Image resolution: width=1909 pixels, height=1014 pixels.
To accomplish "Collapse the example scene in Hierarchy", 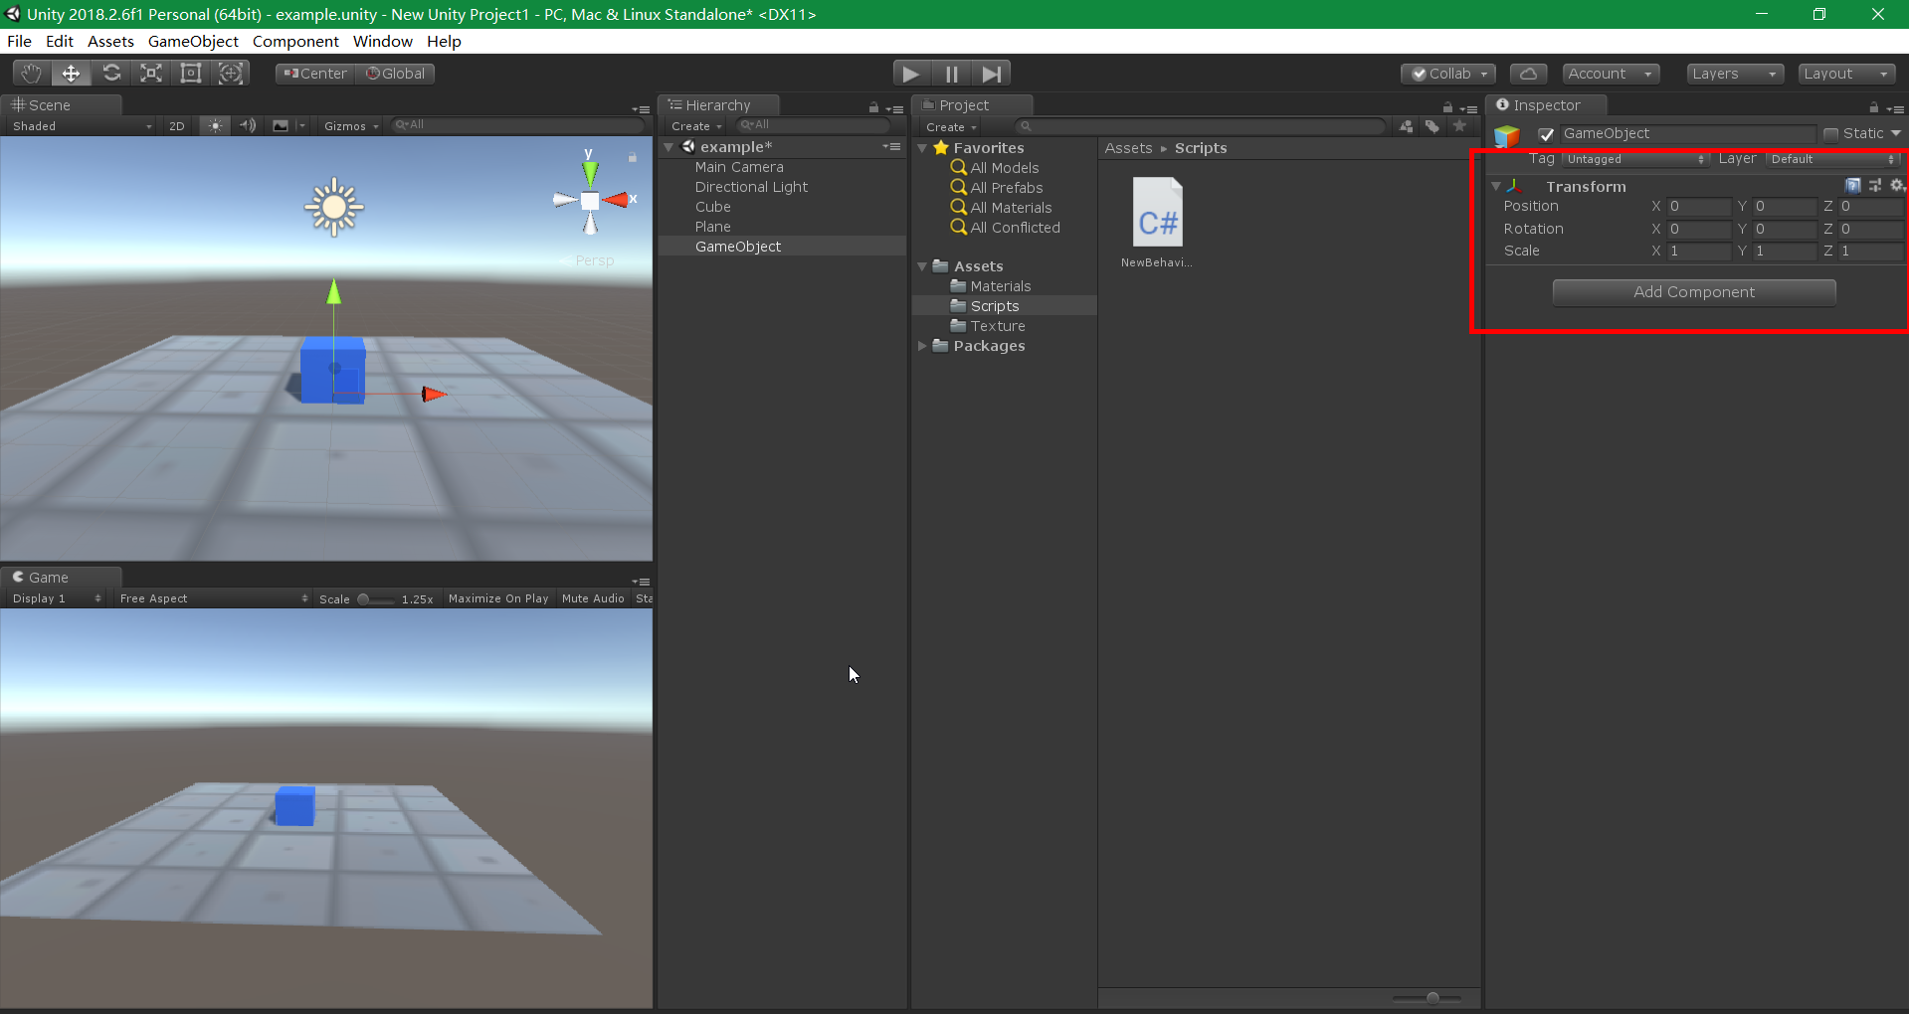I will click(668, 147).
